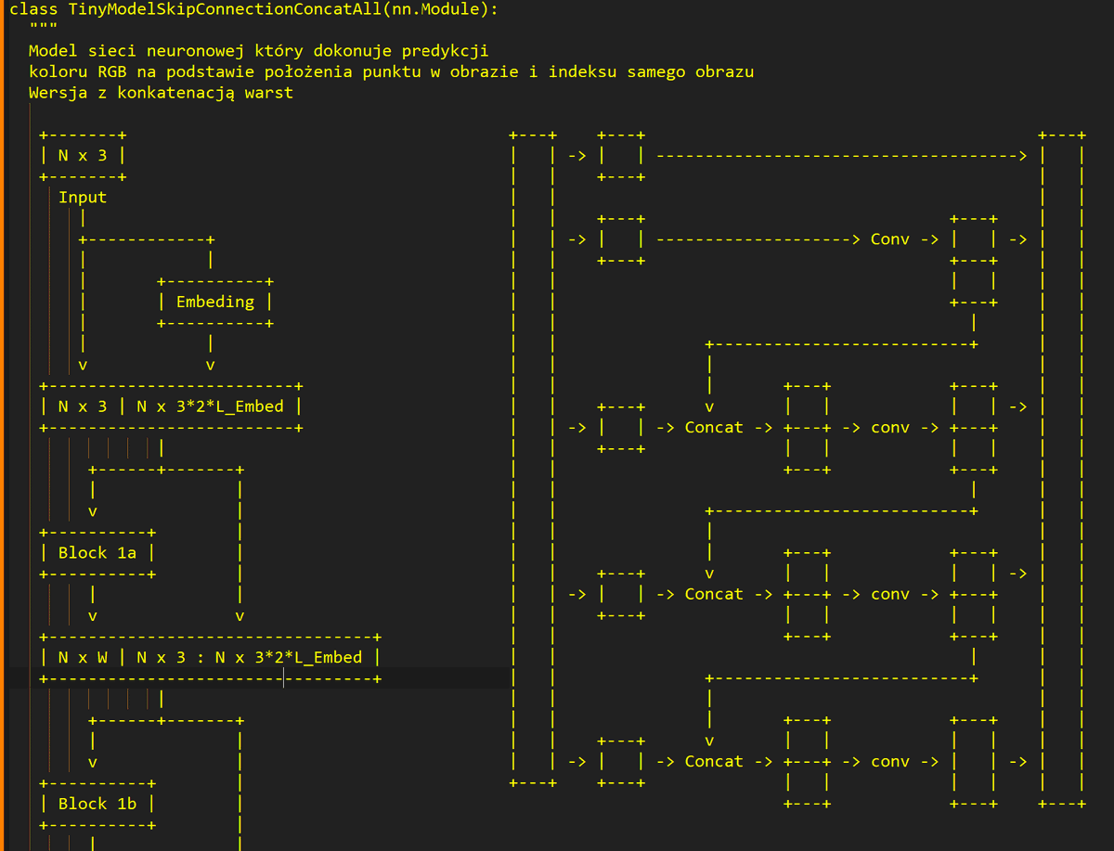Click the Conv label in the top right branch
Viewport: 1114px width, 851px height.
(x=889, y=239)
